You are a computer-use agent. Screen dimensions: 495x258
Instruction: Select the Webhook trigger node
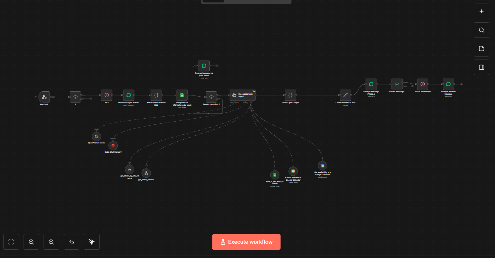point(44,97)
